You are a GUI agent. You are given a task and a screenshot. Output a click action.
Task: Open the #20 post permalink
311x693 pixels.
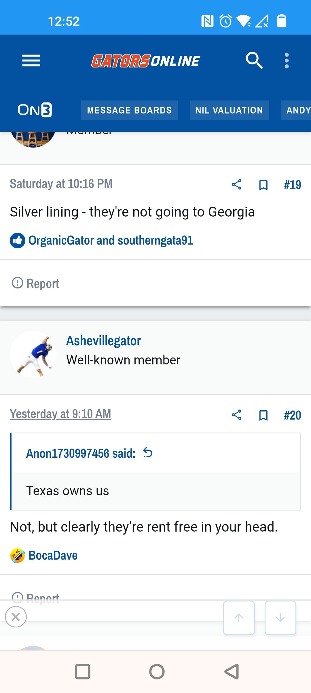pos(292,415)
